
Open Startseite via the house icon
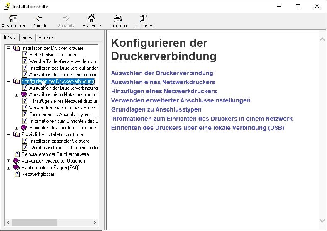(x=91, y=18)
